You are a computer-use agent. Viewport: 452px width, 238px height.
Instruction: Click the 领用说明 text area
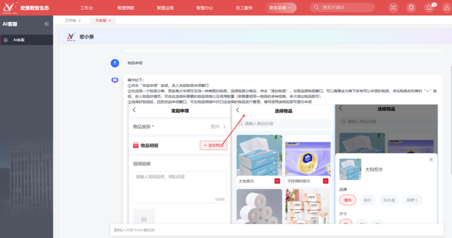click(180, 187)
